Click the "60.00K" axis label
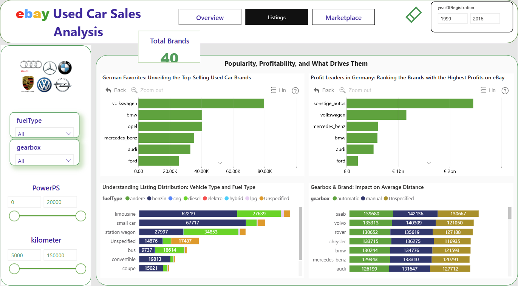This screenshot has width=518, height=286. coord(233,171)
